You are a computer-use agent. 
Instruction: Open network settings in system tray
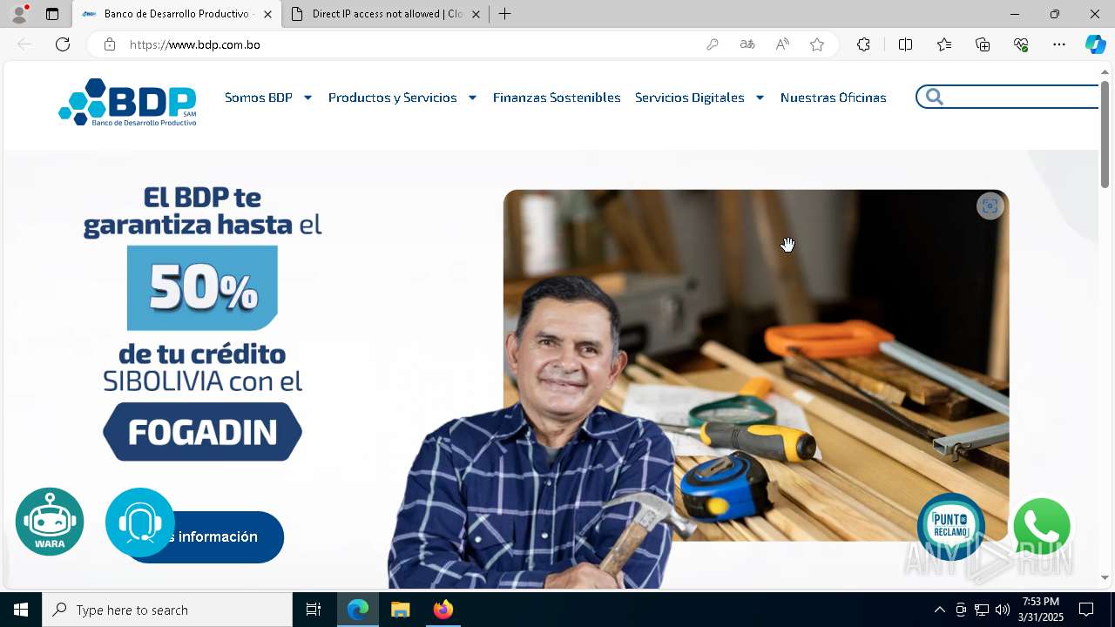click(x=982, y=610)
